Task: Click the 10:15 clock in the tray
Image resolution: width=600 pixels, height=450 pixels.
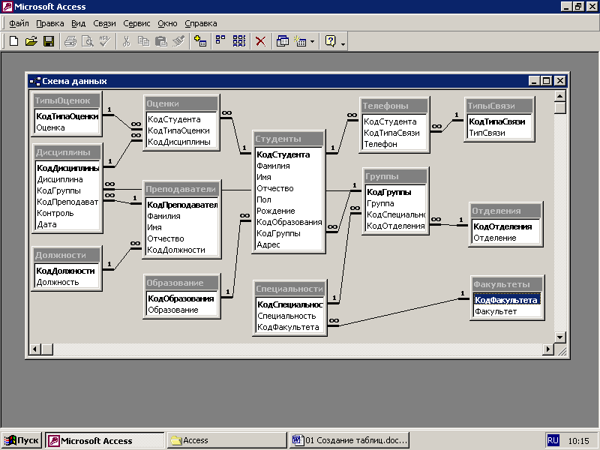Action: [x=578, y=441]
